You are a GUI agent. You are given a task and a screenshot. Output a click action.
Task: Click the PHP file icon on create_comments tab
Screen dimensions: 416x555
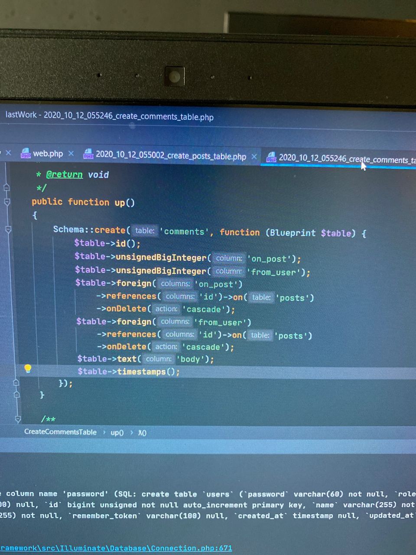point(271,157)
